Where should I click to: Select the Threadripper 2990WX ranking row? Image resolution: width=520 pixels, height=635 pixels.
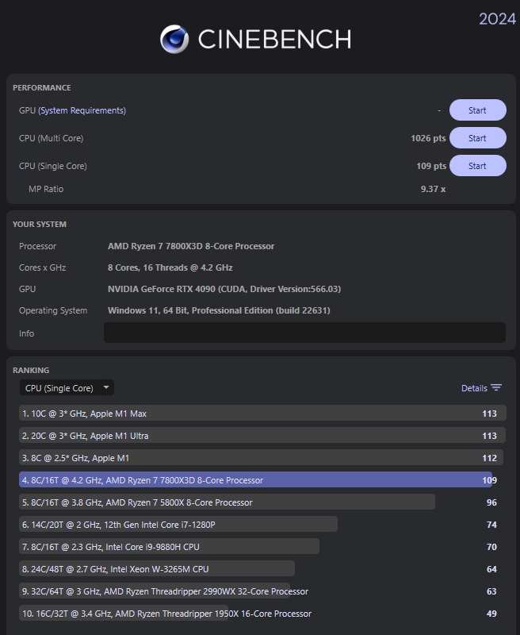click(x=165, y=591)
